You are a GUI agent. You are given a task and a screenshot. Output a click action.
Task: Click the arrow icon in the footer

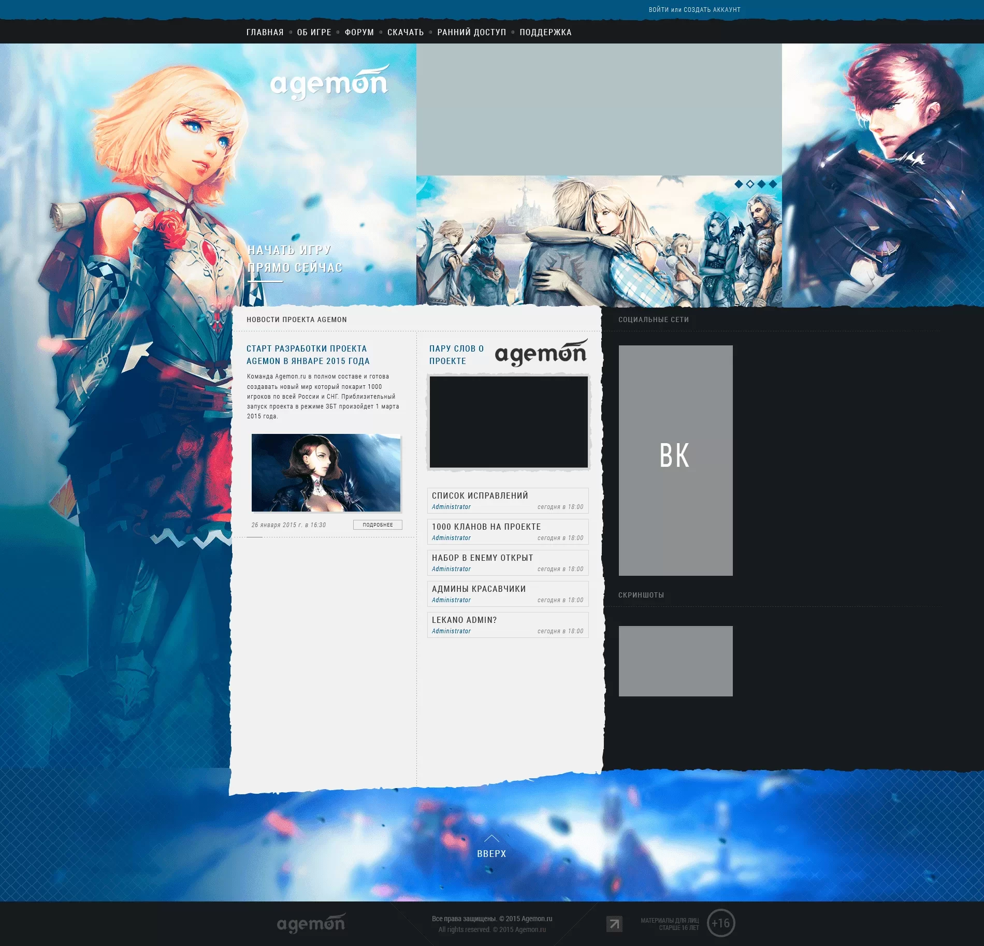(614, 924)
